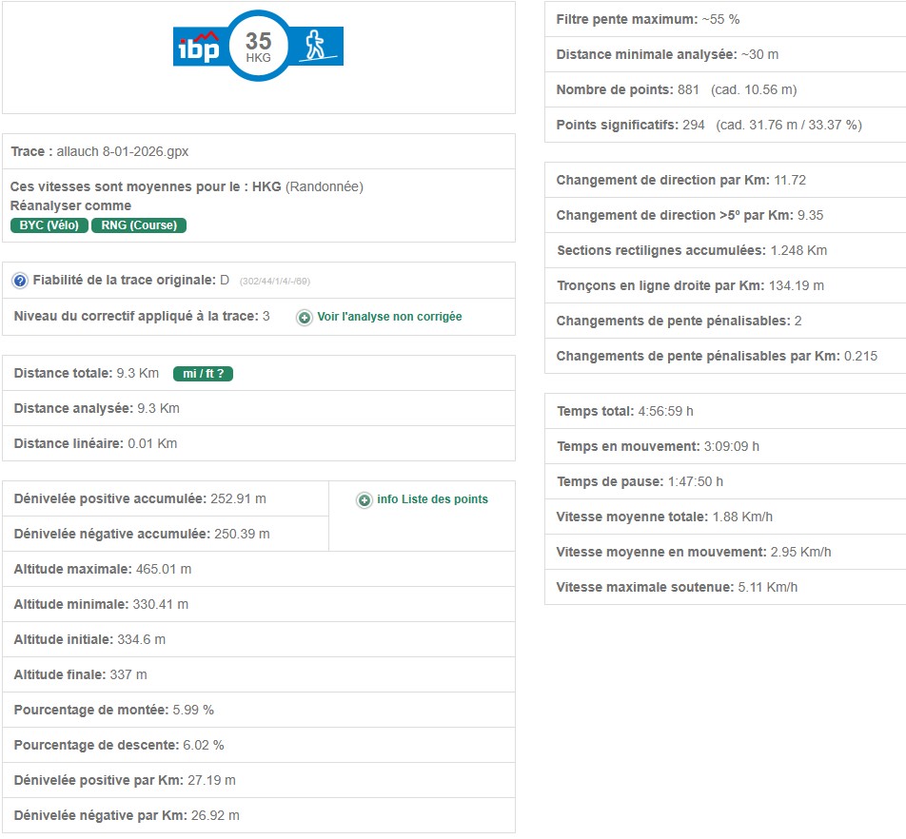The height and width of the screenshot is (839, 906).
Task: Click the Nombre de points row
Action: (x=723, y=89)
